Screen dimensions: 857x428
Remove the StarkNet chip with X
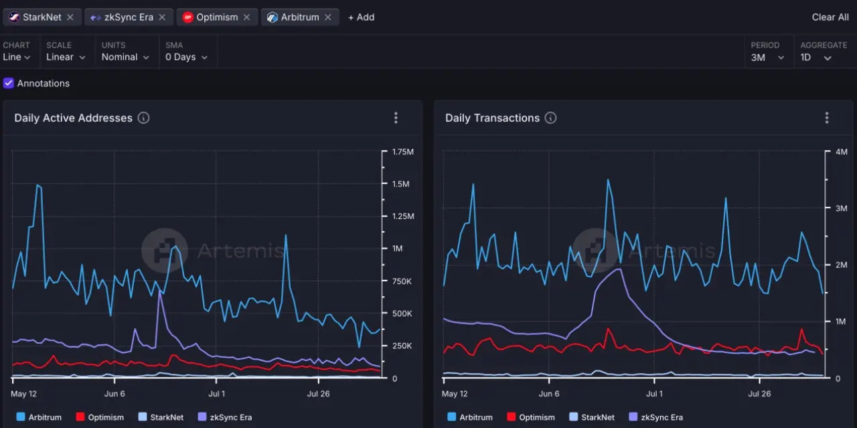70,17
